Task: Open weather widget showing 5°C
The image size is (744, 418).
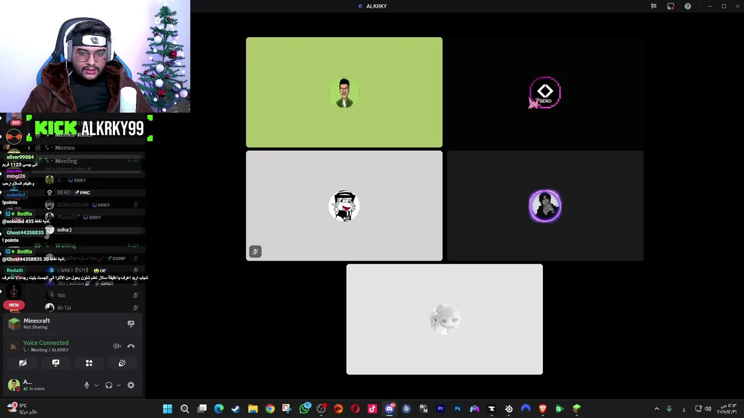Action: [22, 409]
